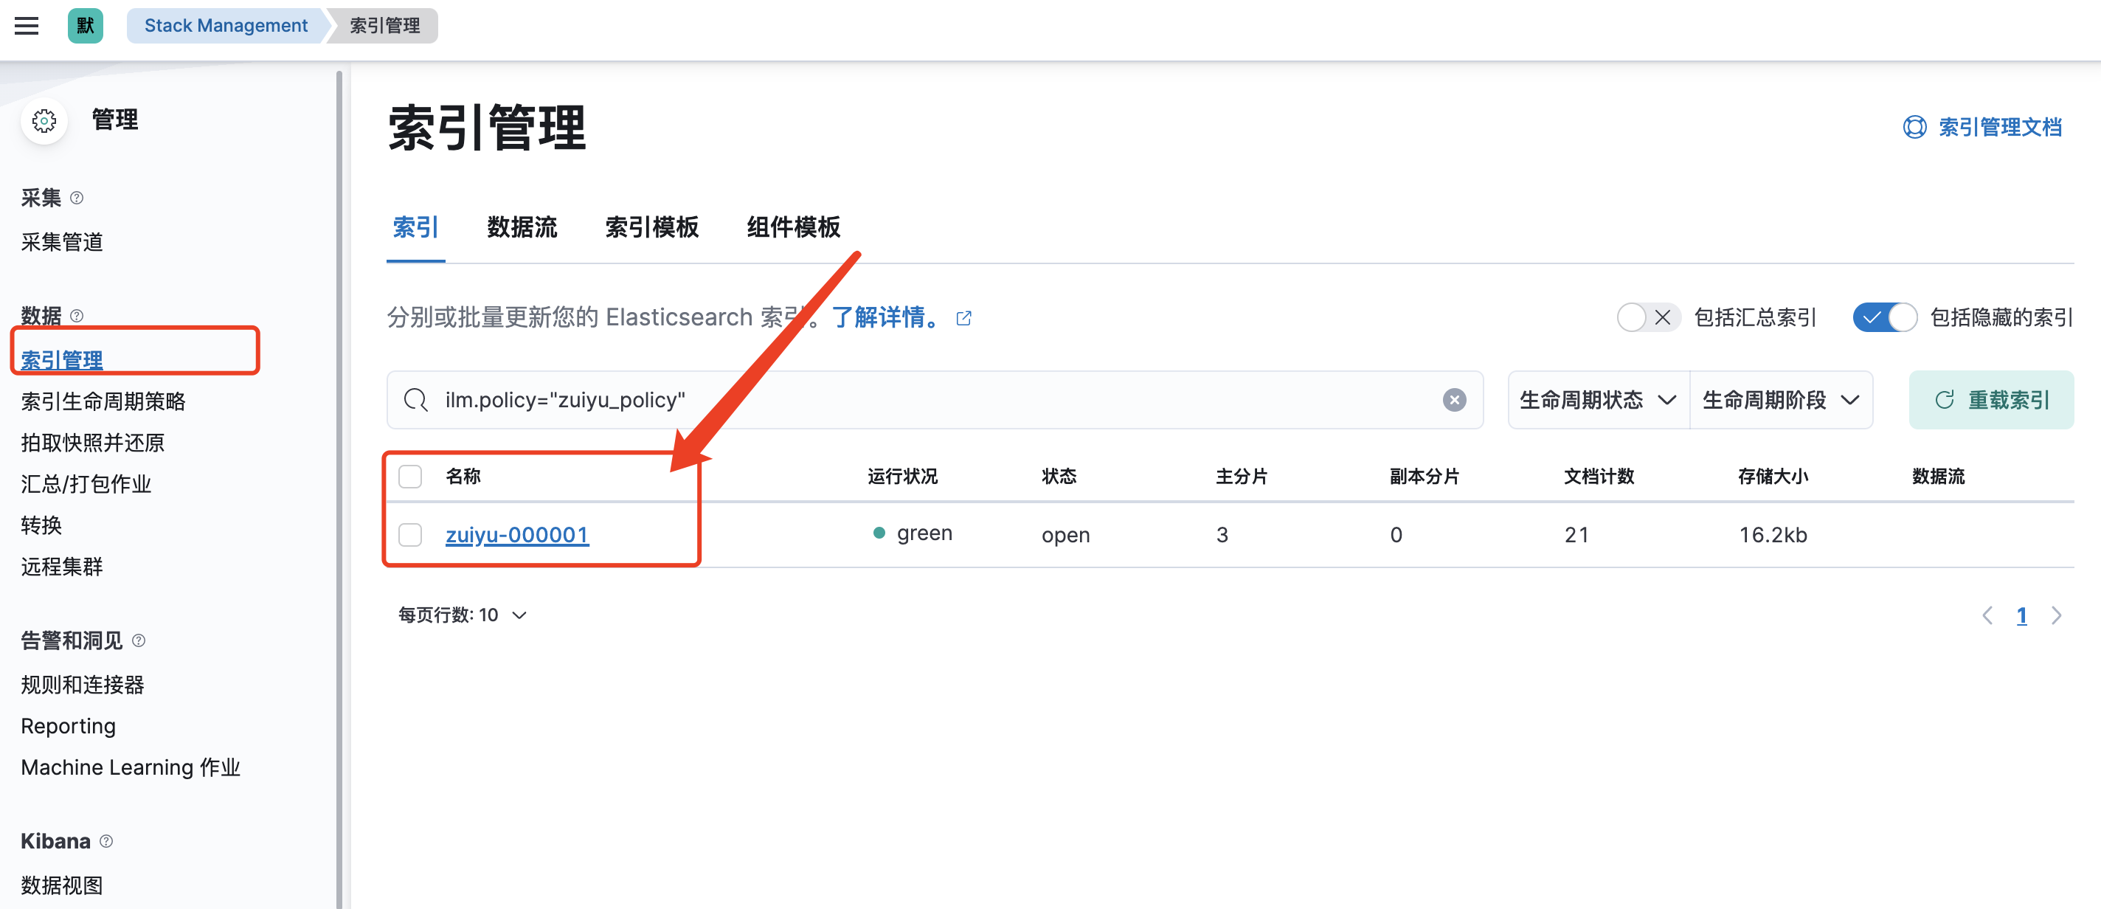Open 索引管理 in sidebar

pos(62,360)
